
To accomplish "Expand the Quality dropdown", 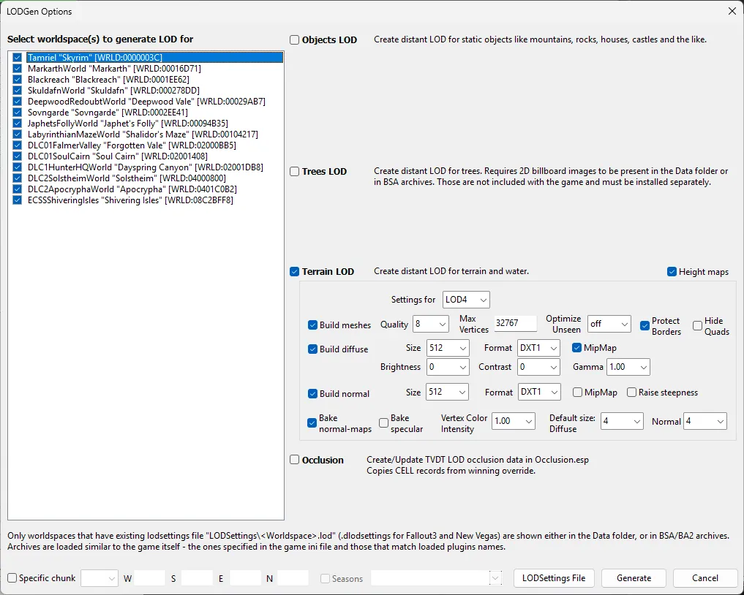I will (432, 324).
